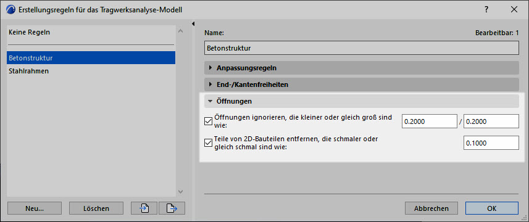The width and height of the screenshot is (529, 222).
Task: Click the help question mark icon
Action: pos(486,9)
